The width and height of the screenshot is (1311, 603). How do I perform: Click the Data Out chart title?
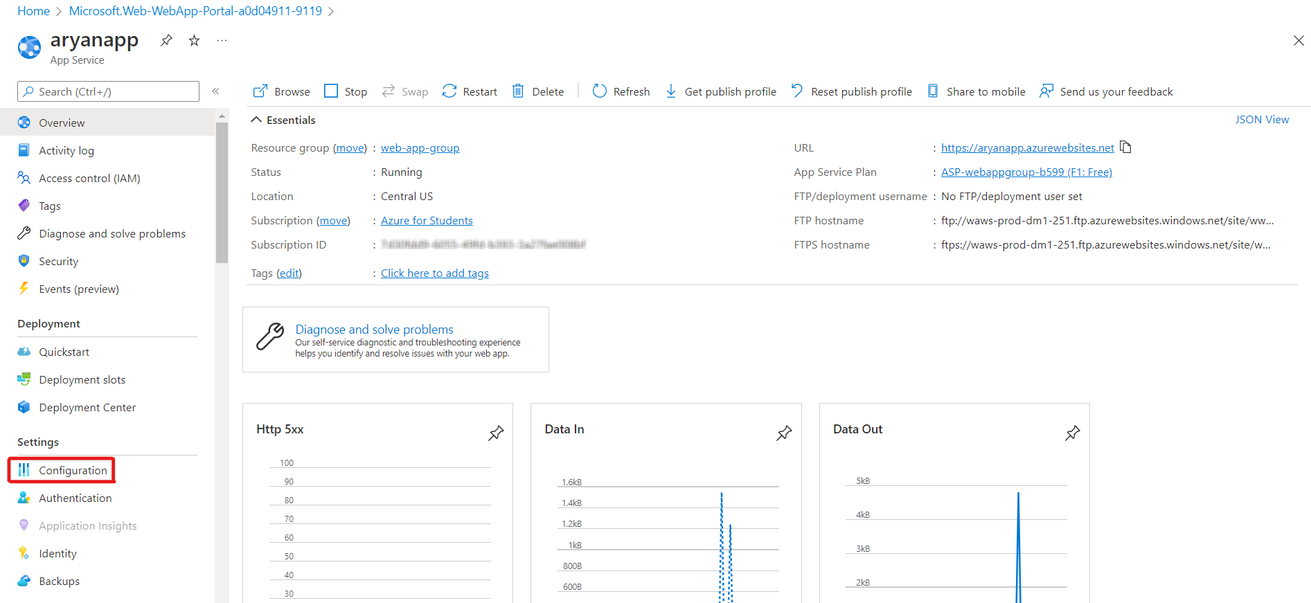point(857,429)
